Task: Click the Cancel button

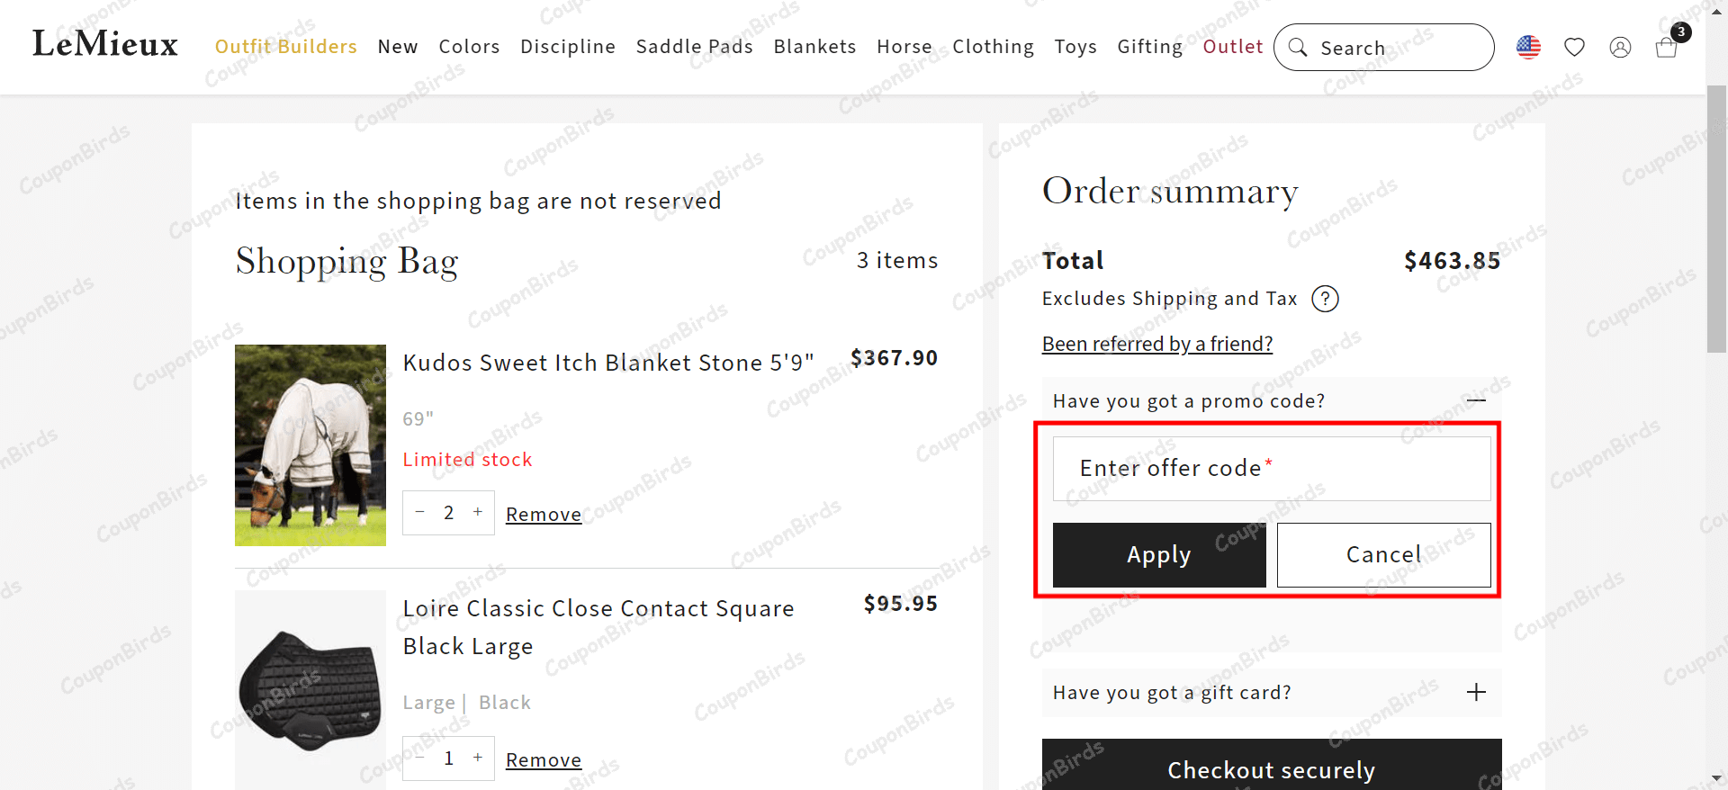Action: point(1383,554)
